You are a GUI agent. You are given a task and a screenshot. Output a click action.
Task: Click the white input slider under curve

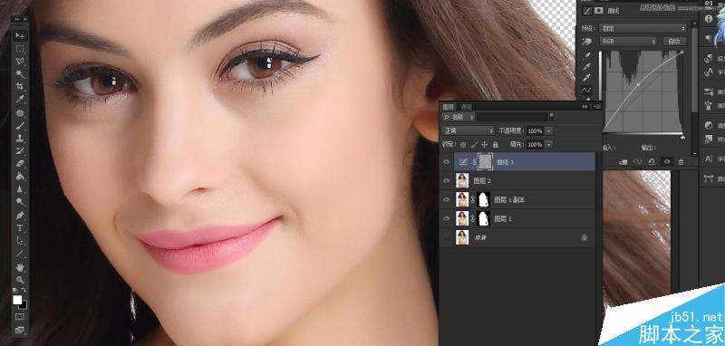(x=682, y=138)
